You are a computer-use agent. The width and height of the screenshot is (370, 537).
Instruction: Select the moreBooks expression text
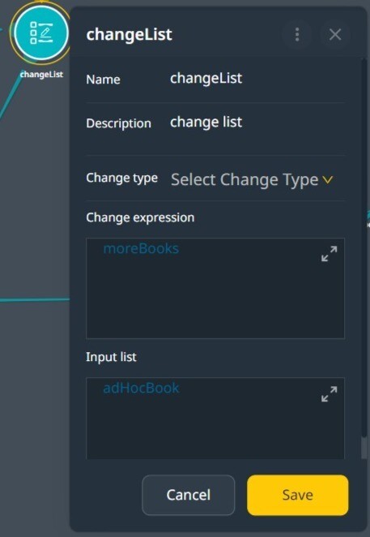coord(141,248)
